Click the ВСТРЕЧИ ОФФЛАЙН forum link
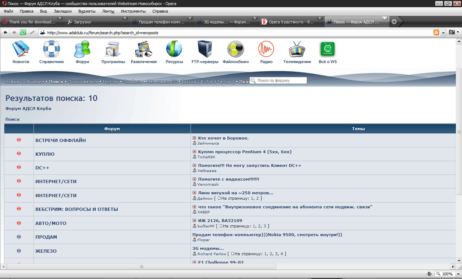 [x=61, y=140]
